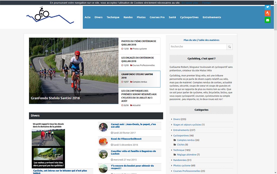Click the Cycloblog cyclist logo
Image resolution: width=277 pixels, height=174 pixels.
tap(50, 15)
